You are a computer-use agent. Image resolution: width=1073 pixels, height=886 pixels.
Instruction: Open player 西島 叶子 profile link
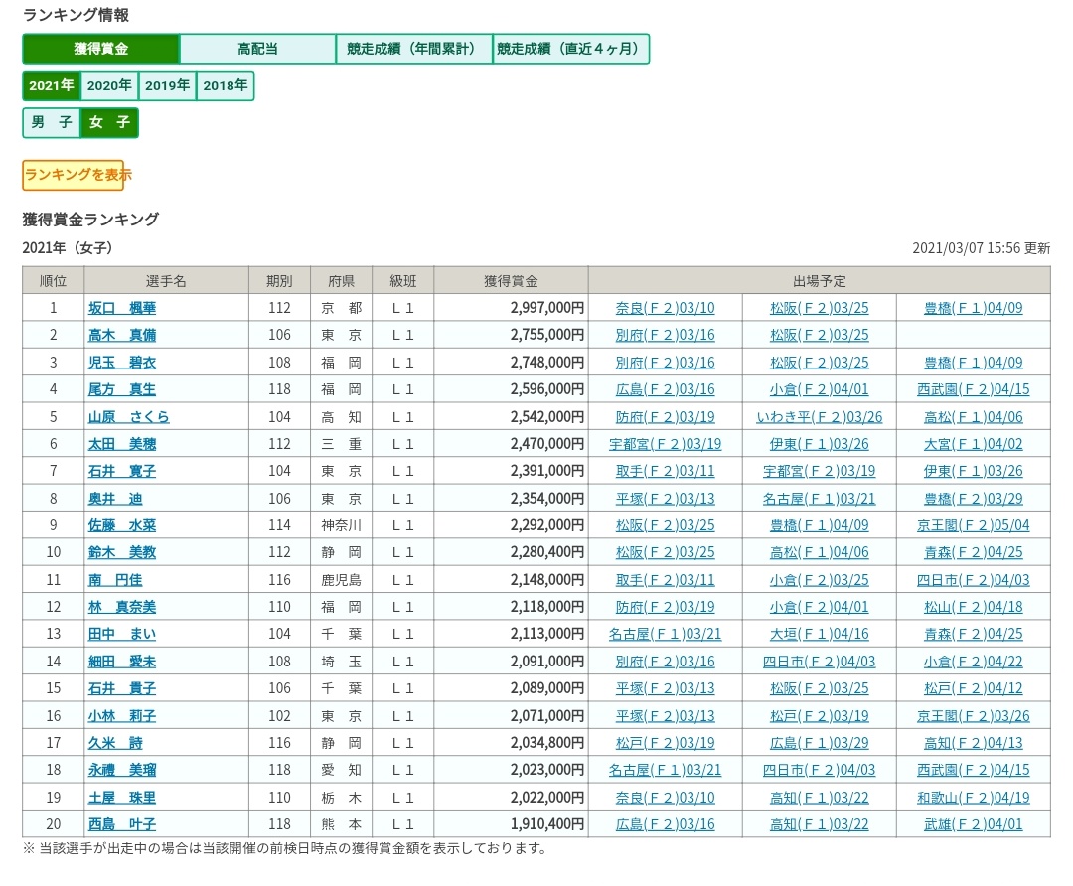pyautogui.click(x=122, y=823)
